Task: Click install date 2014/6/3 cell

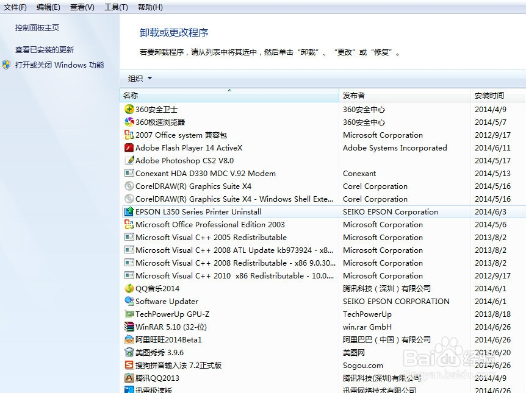Action: [x=491, y=212]
